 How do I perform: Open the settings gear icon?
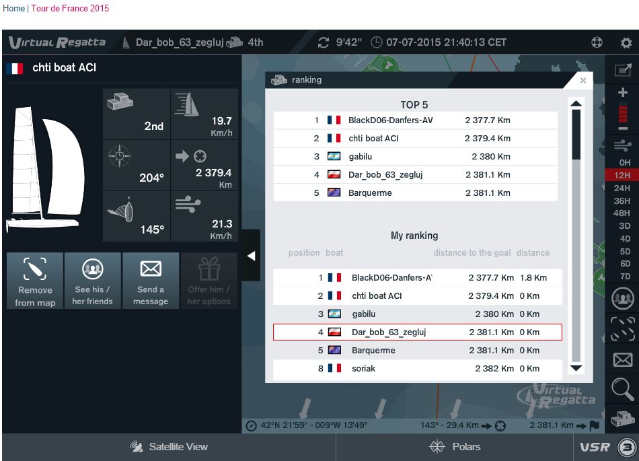pyautogui.click(x=626, y=42)
